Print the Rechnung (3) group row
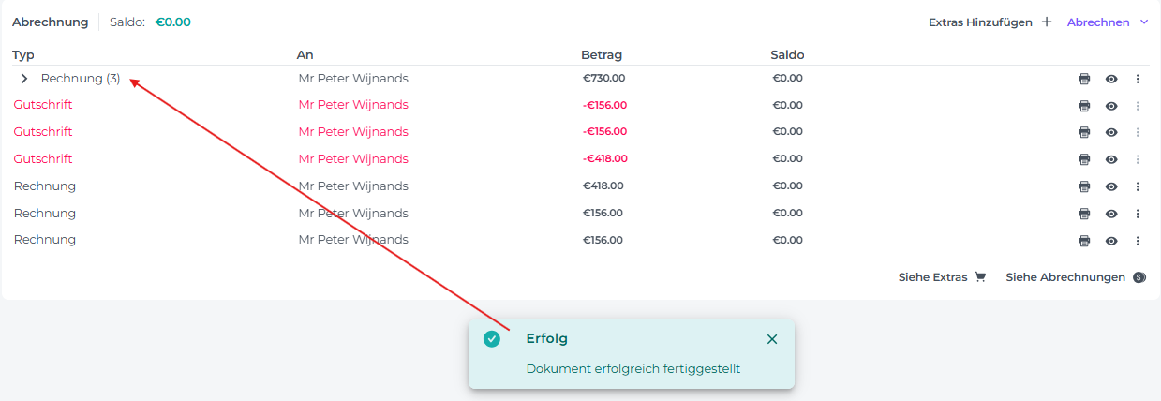Viewport: 1161px width, 401px height. pos(1084,80)
